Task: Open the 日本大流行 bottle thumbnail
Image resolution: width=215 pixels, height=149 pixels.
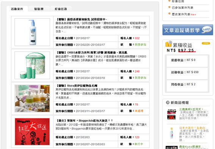Action: click(x=171, y=133)
